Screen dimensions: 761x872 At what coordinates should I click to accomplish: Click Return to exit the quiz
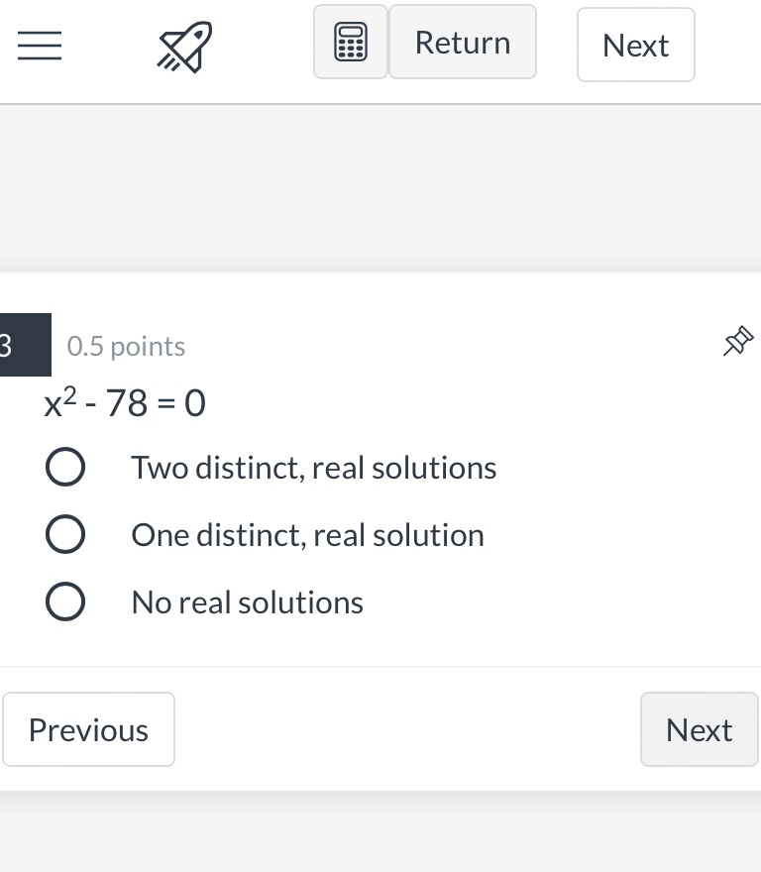[463, 42]
